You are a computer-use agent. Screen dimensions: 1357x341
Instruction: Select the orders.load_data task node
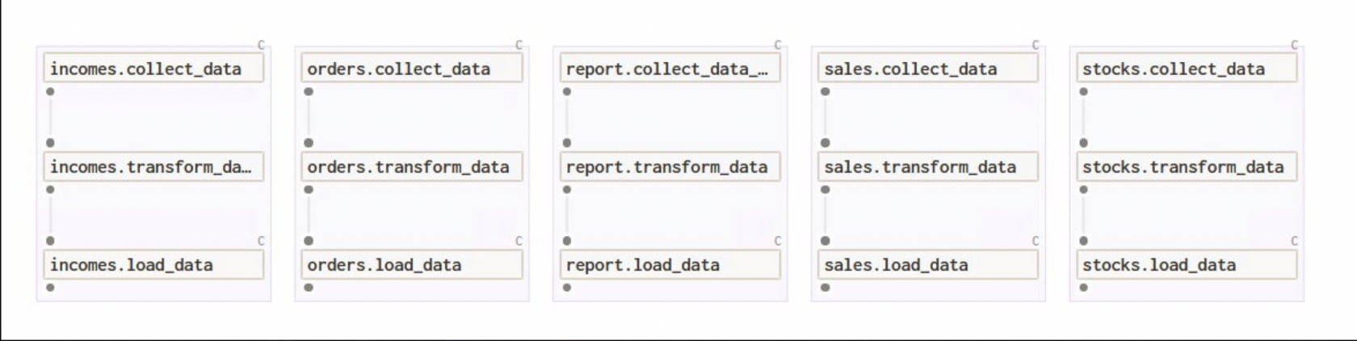click(x=412, y=265)
